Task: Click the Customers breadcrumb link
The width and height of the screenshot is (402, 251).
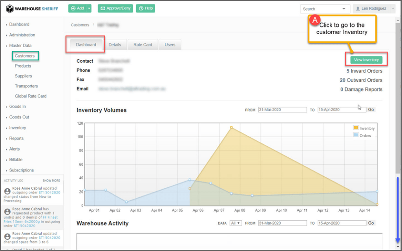Action: 80,25
